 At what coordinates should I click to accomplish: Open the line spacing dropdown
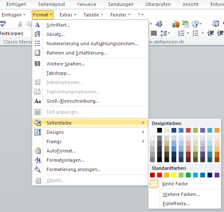pyautogui.click(x=165, y=33)
